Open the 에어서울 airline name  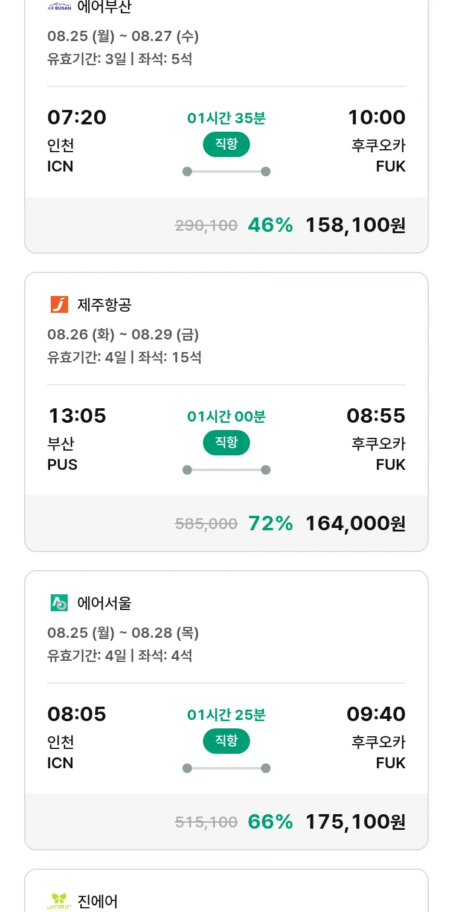coord(104,603)
